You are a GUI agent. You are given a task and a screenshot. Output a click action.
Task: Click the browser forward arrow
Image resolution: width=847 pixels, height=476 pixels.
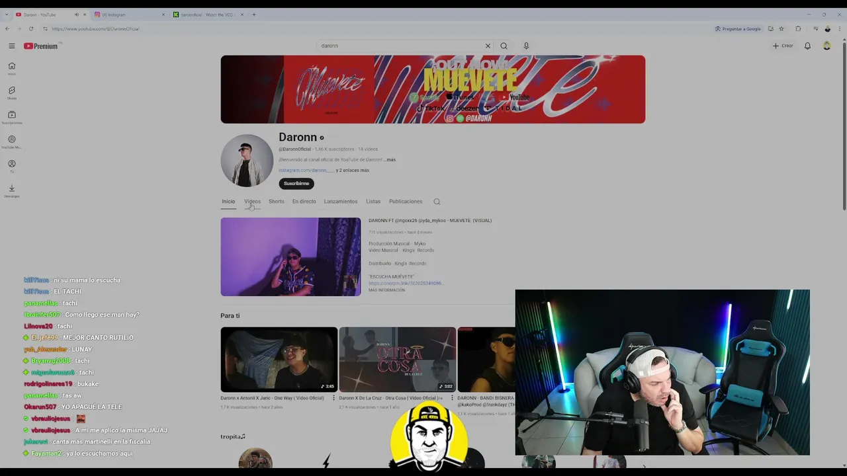click(x=19, y=28)
